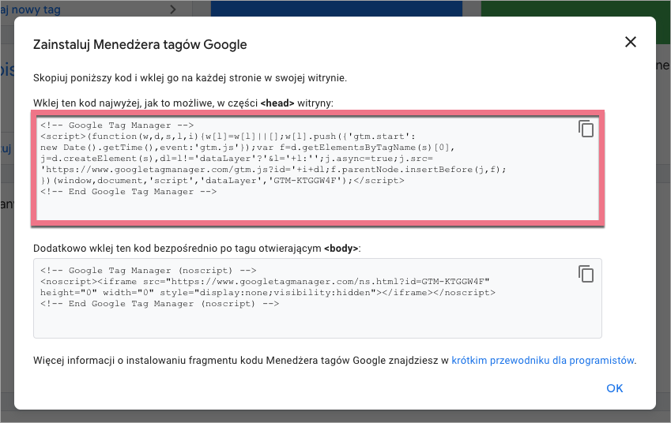The width and height of the screenshot is (671, 423).
Task: Confirm the dialog with OK
Action: click(x=615, y=388)
